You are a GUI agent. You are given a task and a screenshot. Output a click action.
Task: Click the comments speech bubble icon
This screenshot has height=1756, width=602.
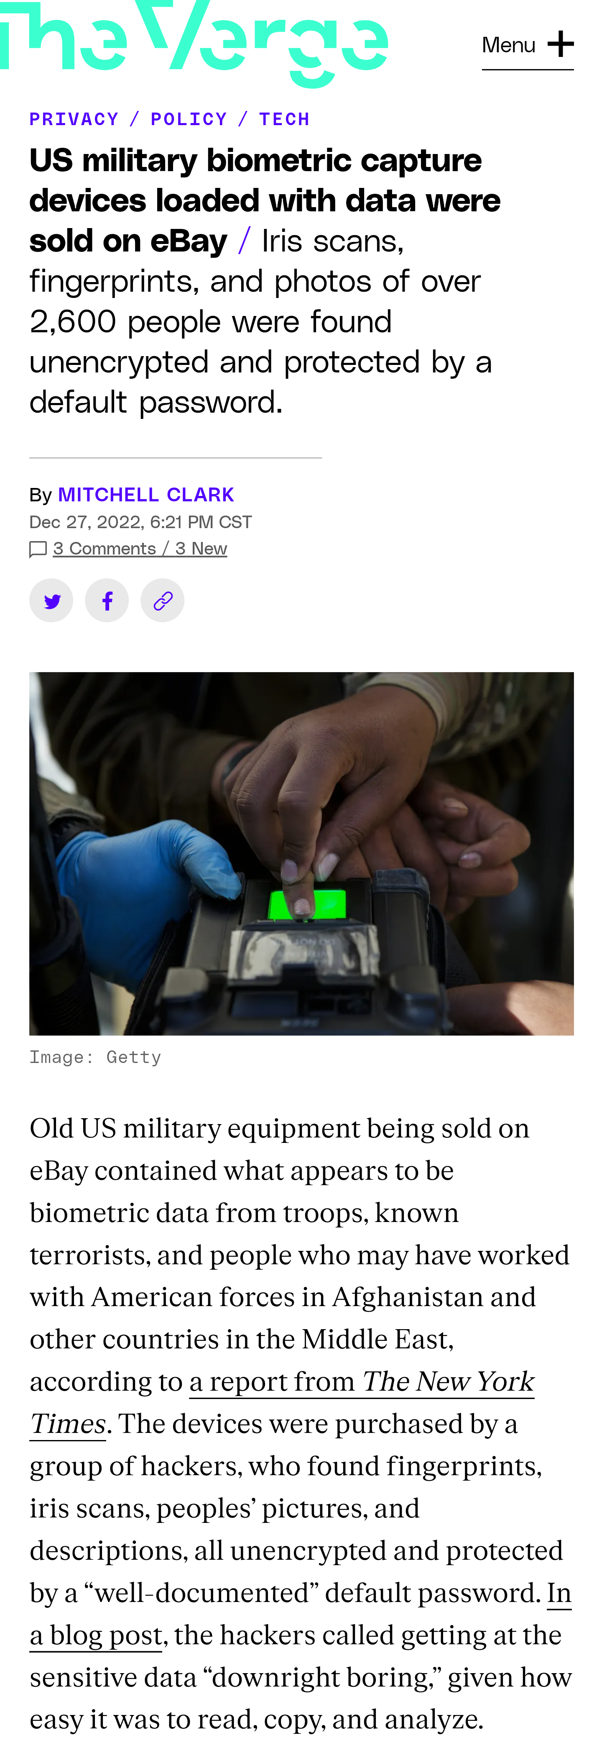pos(38,549)
